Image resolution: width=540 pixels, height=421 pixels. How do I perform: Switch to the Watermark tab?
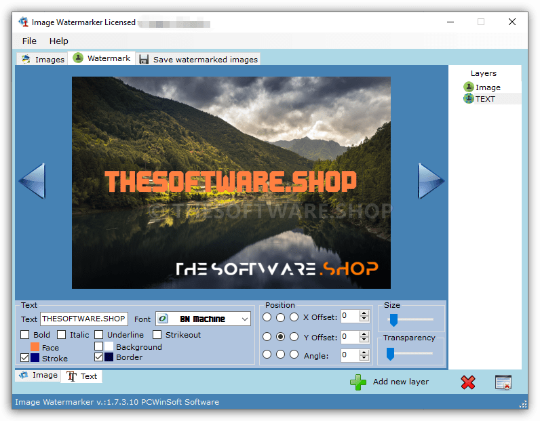coord(102,58)
